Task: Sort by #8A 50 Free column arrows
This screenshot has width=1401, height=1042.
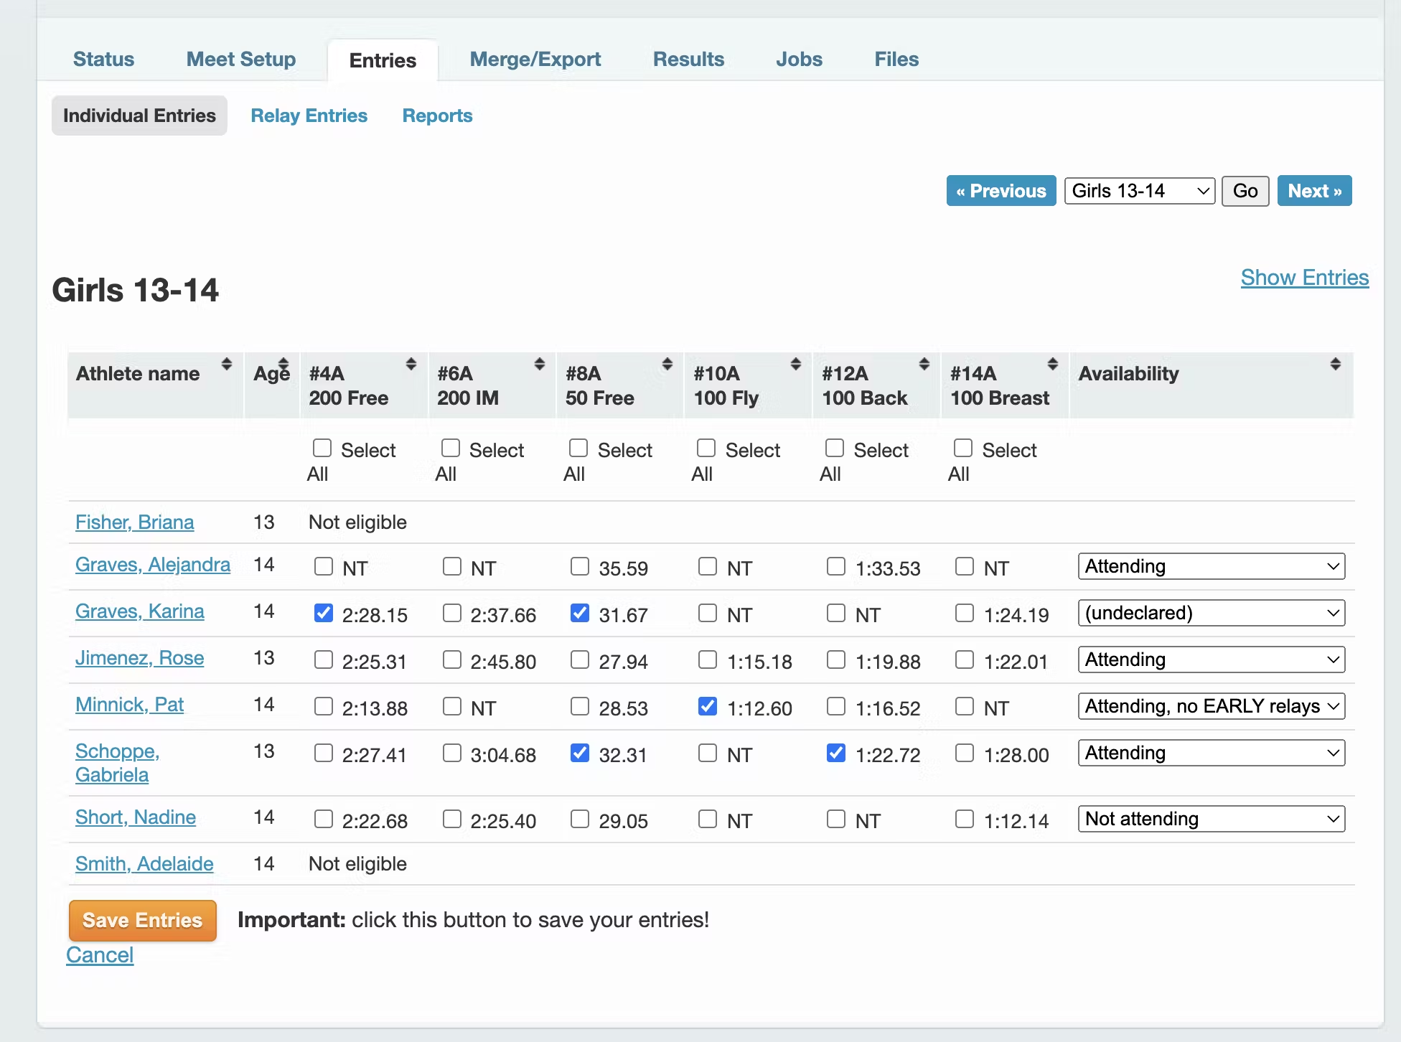Action: pos(667,364)
